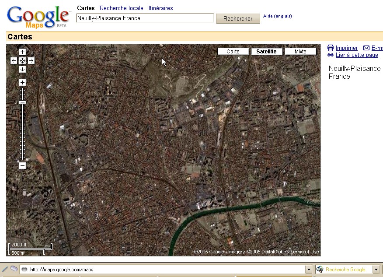Click the 500 m scale label
The width and height of the screenshot is (383, 277).
click(18, 253)
